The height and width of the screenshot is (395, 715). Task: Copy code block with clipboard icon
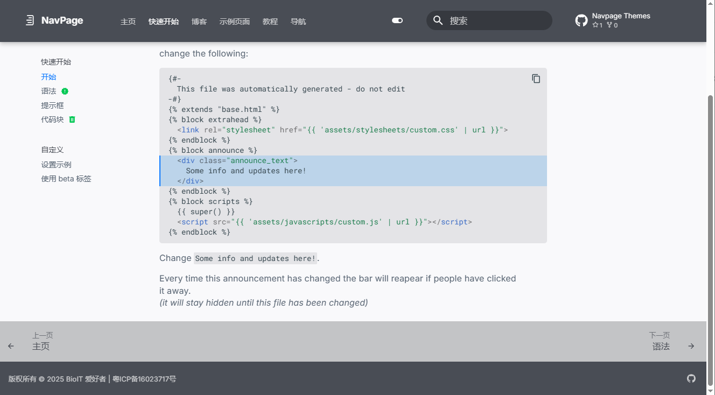[x=536, y=79]
